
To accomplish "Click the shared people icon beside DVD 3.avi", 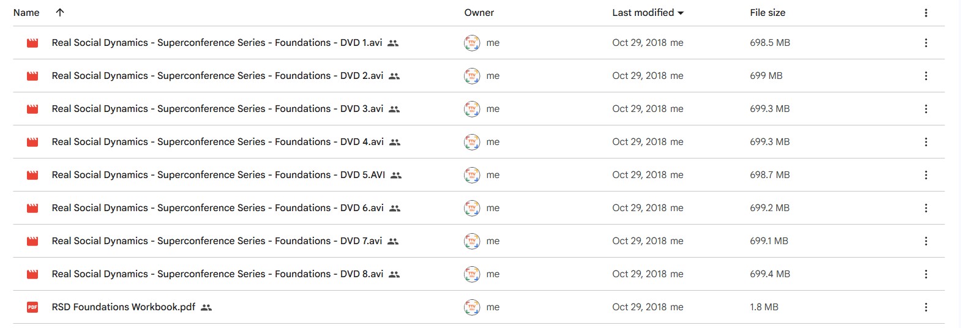I will (394, 109).
